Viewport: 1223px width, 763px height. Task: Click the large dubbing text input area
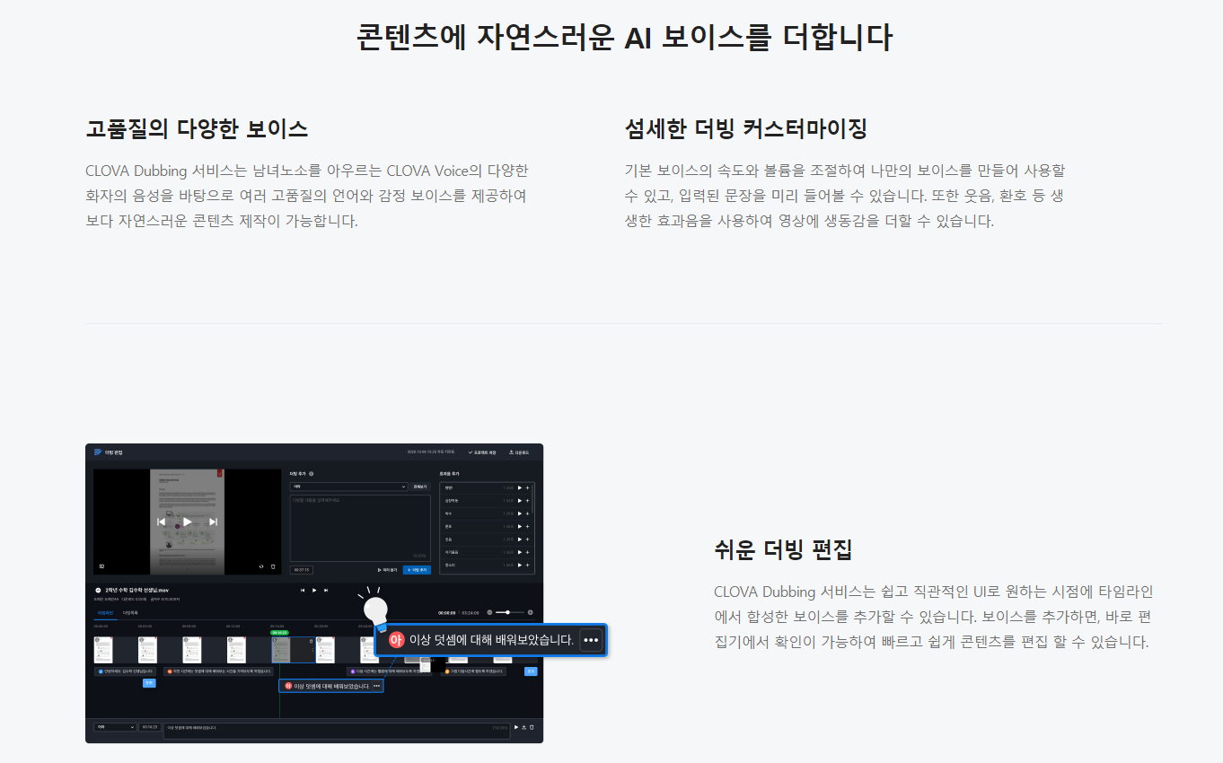coord(360,528)
